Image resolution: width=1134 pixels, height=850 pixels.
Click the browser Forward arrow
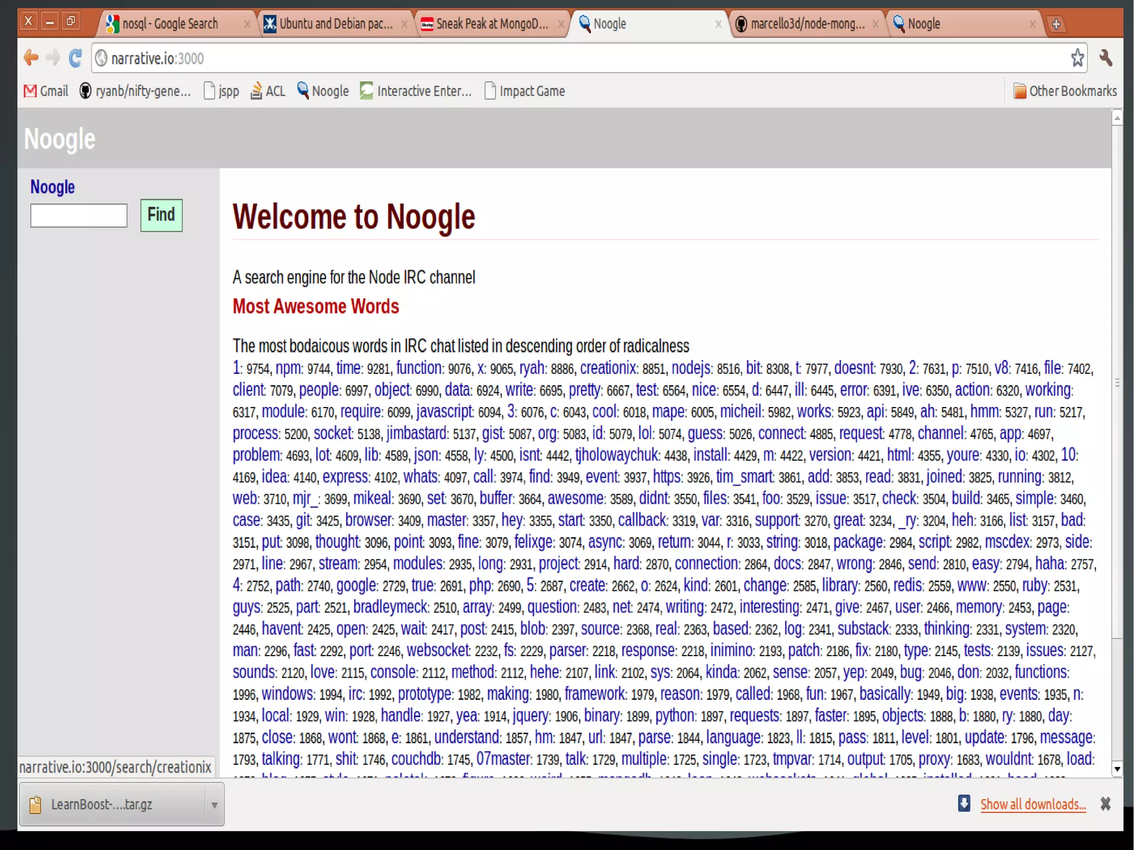click(x=53, y=58)
